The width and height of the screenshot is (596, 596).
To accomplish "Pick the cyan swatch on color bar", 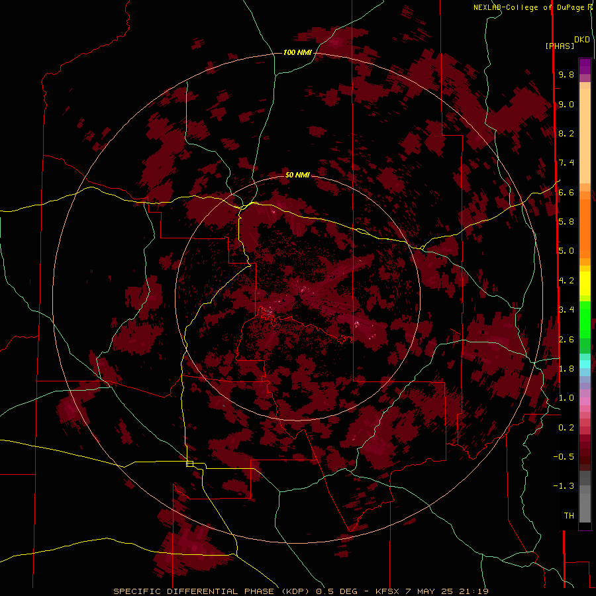I will [x=585, y=364].
